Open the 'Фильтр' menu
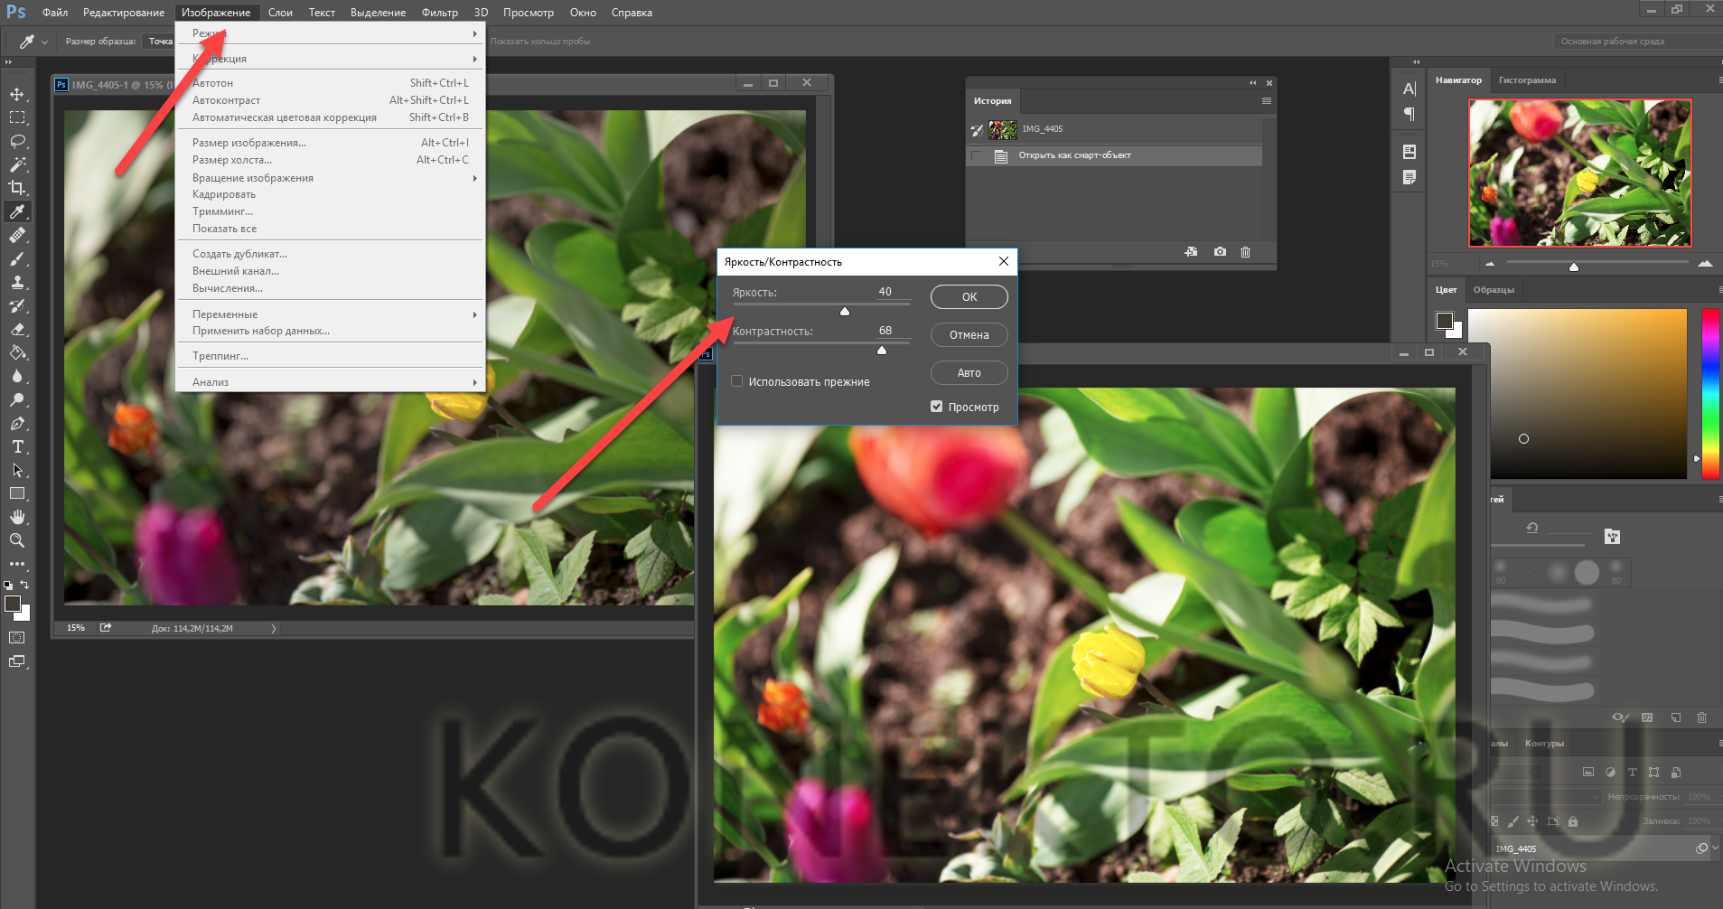The image size is (1723, 909). point(439,13)
